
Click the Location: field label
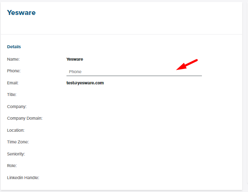coord(16,130)
